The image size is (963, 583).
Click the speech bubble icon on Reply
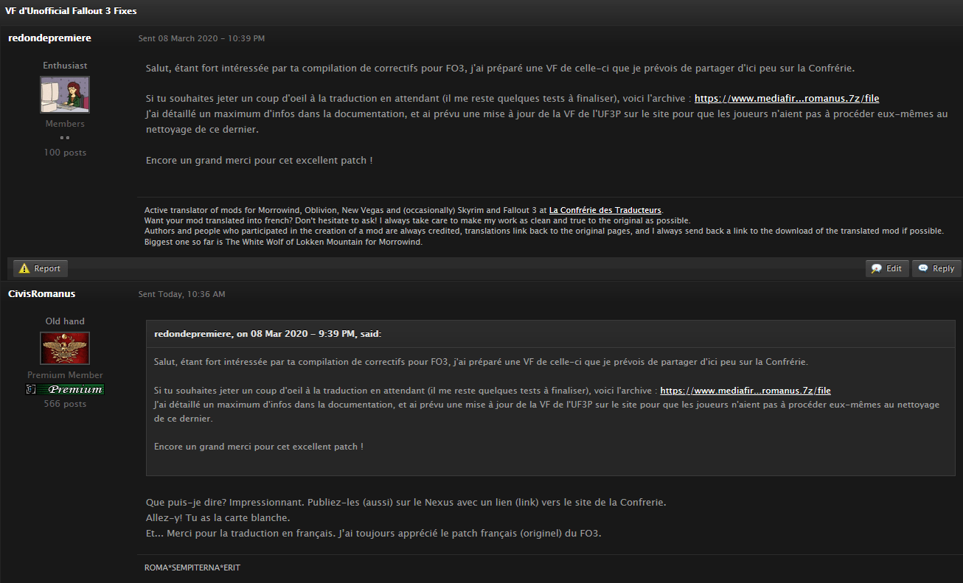click(923, 268)
